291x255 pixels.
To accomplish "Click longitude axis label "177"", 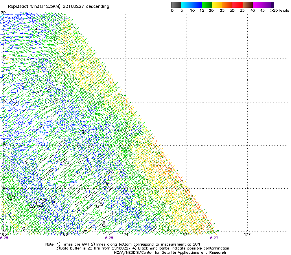I will pyautogui.click(x=247, y=235).
